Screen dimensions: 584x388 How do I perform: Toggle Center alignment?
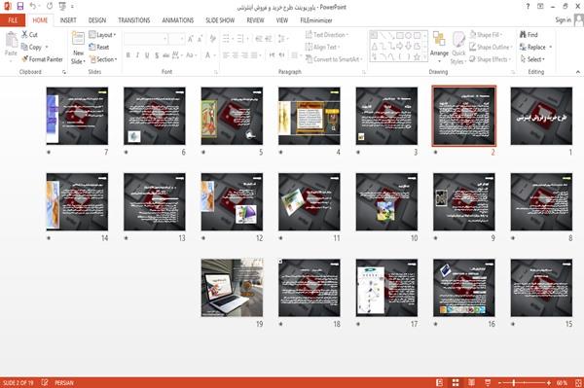point(235,55)
